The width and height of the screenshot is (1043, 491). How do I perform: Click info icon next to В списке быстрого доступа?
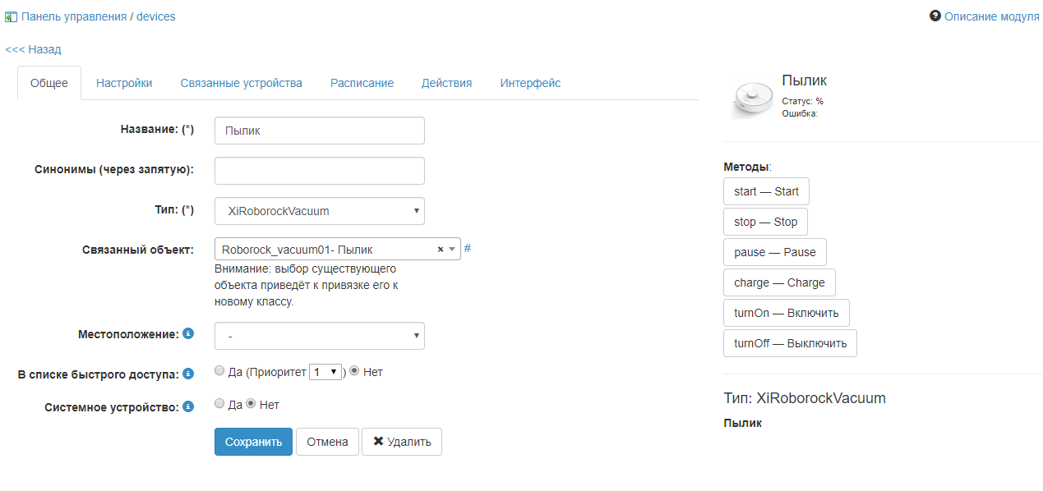pyautogui.click(x=188, y=374)
